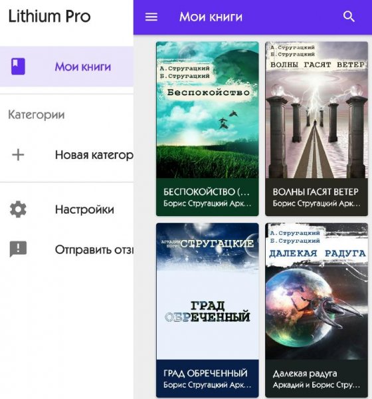Click the Далекая радуга title caption
Viewport: 372px width, 399px height.
tap(305, 374)
